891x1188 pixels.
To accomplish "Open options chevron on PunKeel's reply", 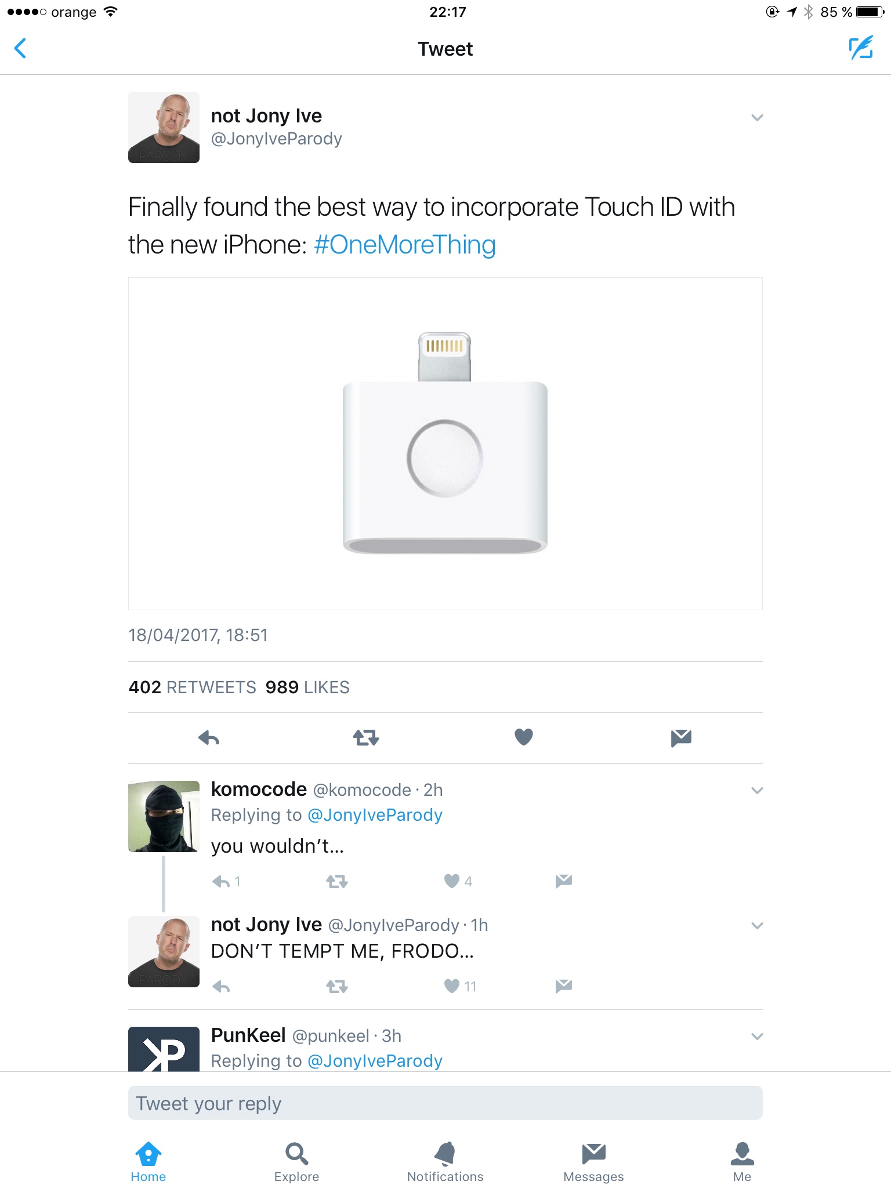I will [757, 1037].
